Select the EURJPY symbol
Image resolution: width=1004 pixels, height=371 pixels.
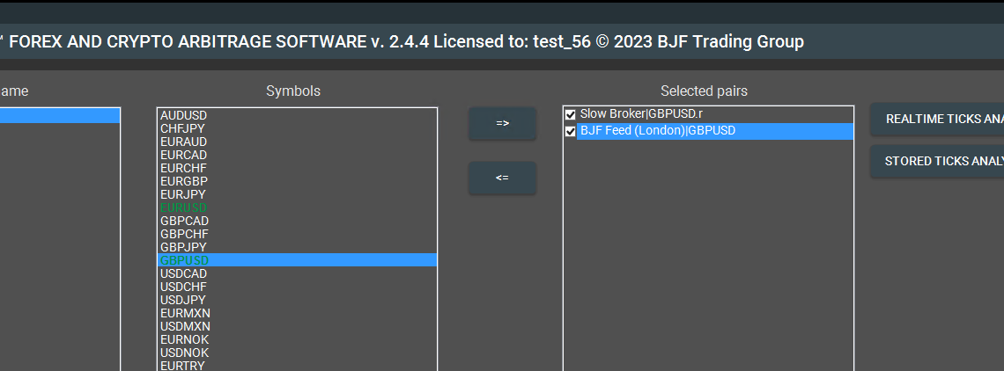pyautogui.click(x=183, y=194)
